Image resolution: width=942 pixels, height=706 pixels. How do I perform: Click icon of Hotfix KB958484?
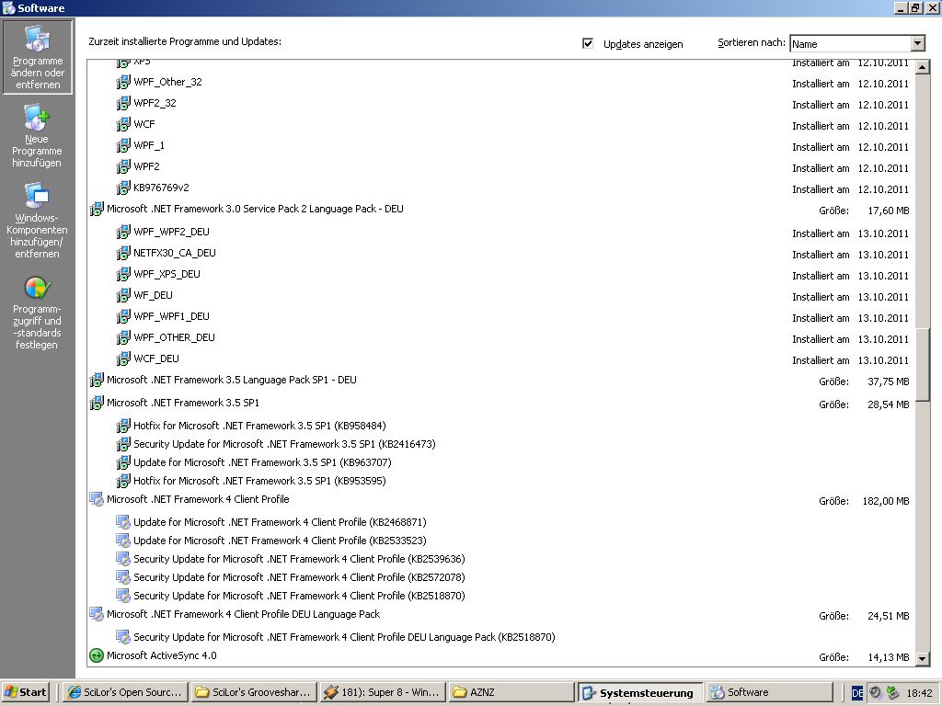[123, 426]
